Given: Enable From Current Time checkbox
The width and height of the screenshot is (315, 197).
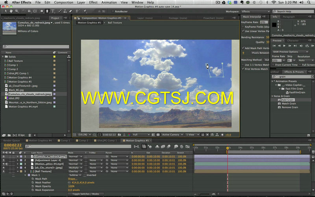Looking at the screenshot, I should click(x=273, y=65).
